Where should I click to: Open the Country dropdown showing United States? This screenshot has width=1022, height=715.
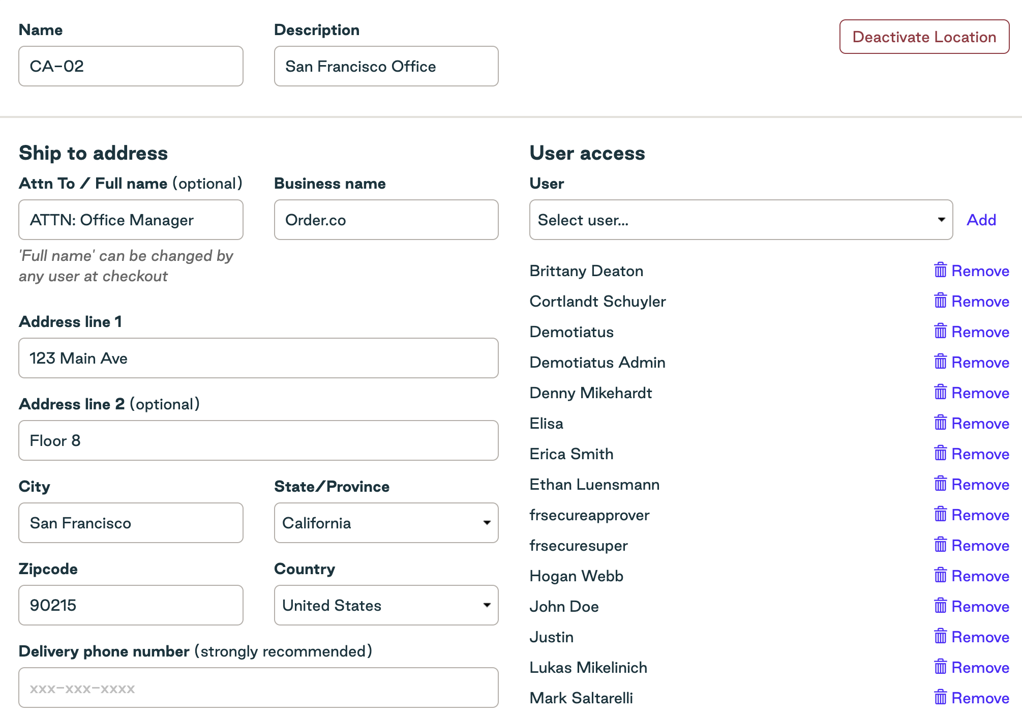click(386, 605)
